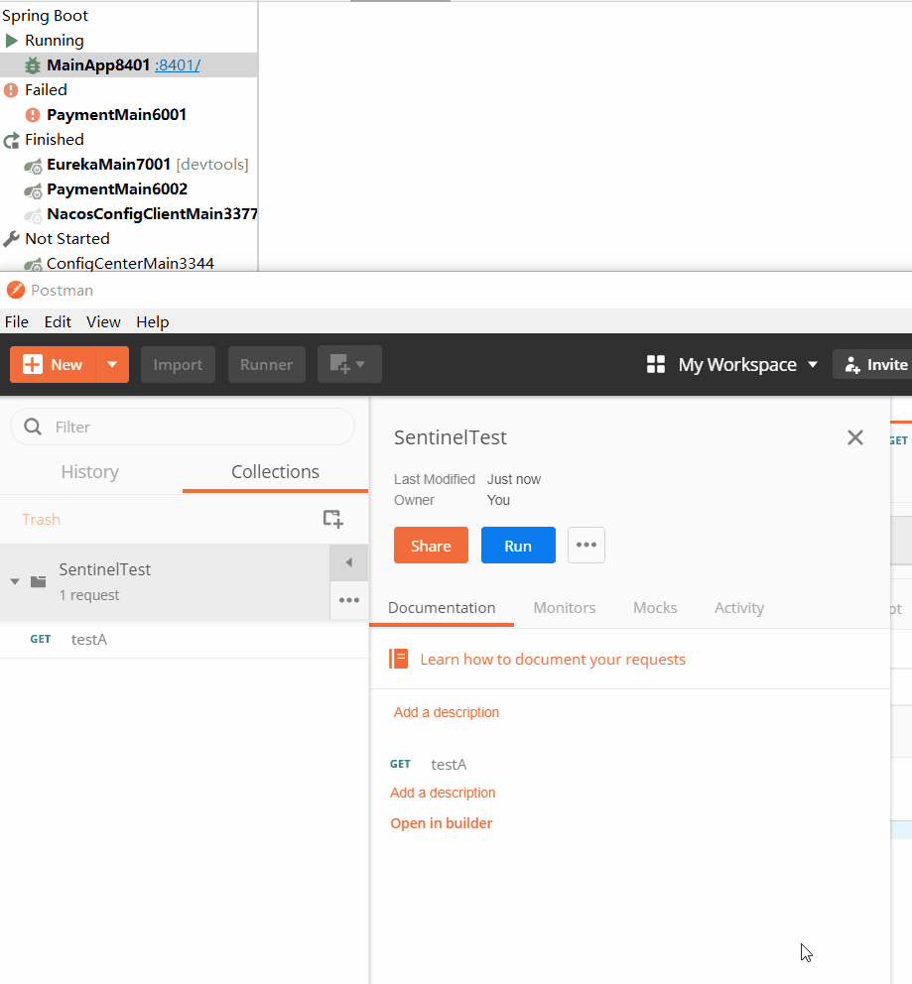
Task: Select the testA GET request in sidebar
Action: (x=184, y=640)
